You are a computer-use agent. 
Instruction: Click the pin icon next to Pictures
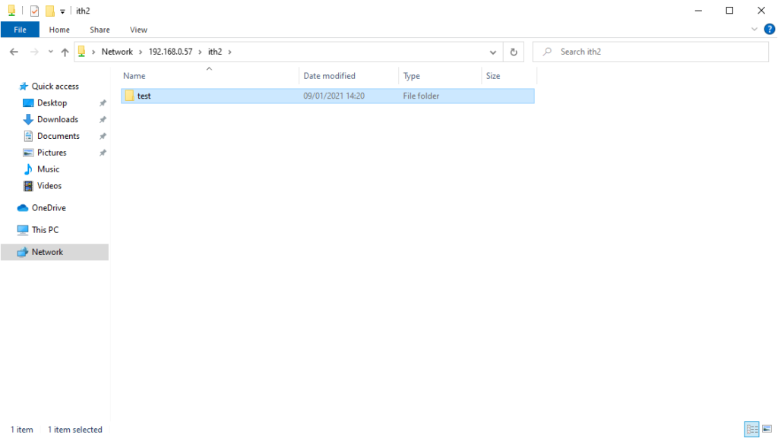(103, 153)
